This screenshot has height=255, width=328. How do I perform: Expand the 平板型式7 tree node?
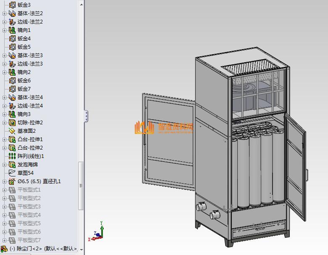pos(5,240)
